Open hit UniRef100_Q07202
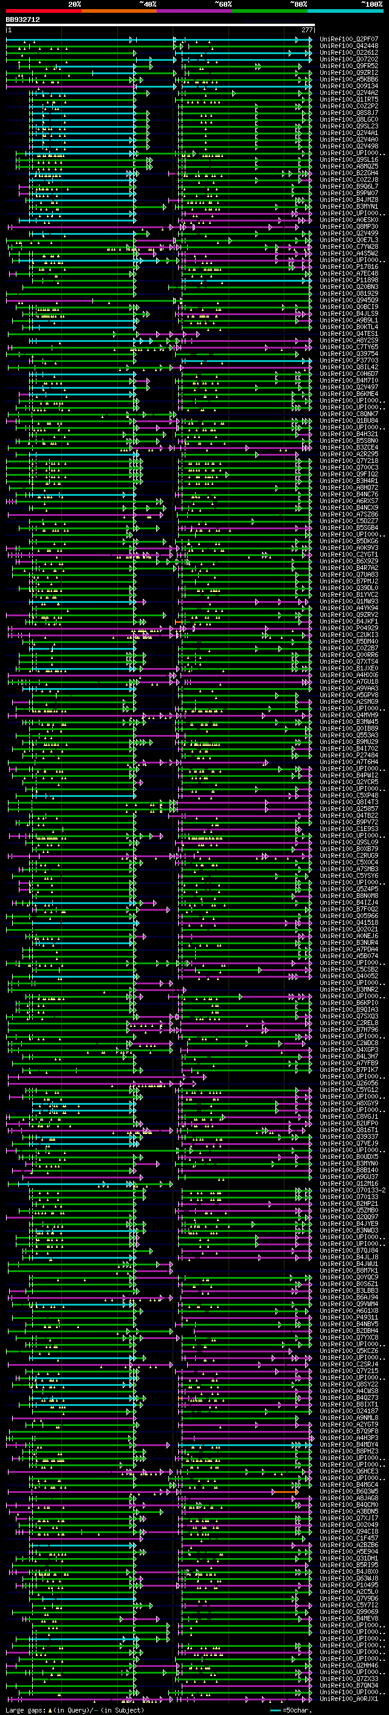The image size is (389, 1715). tap(349, 59)
